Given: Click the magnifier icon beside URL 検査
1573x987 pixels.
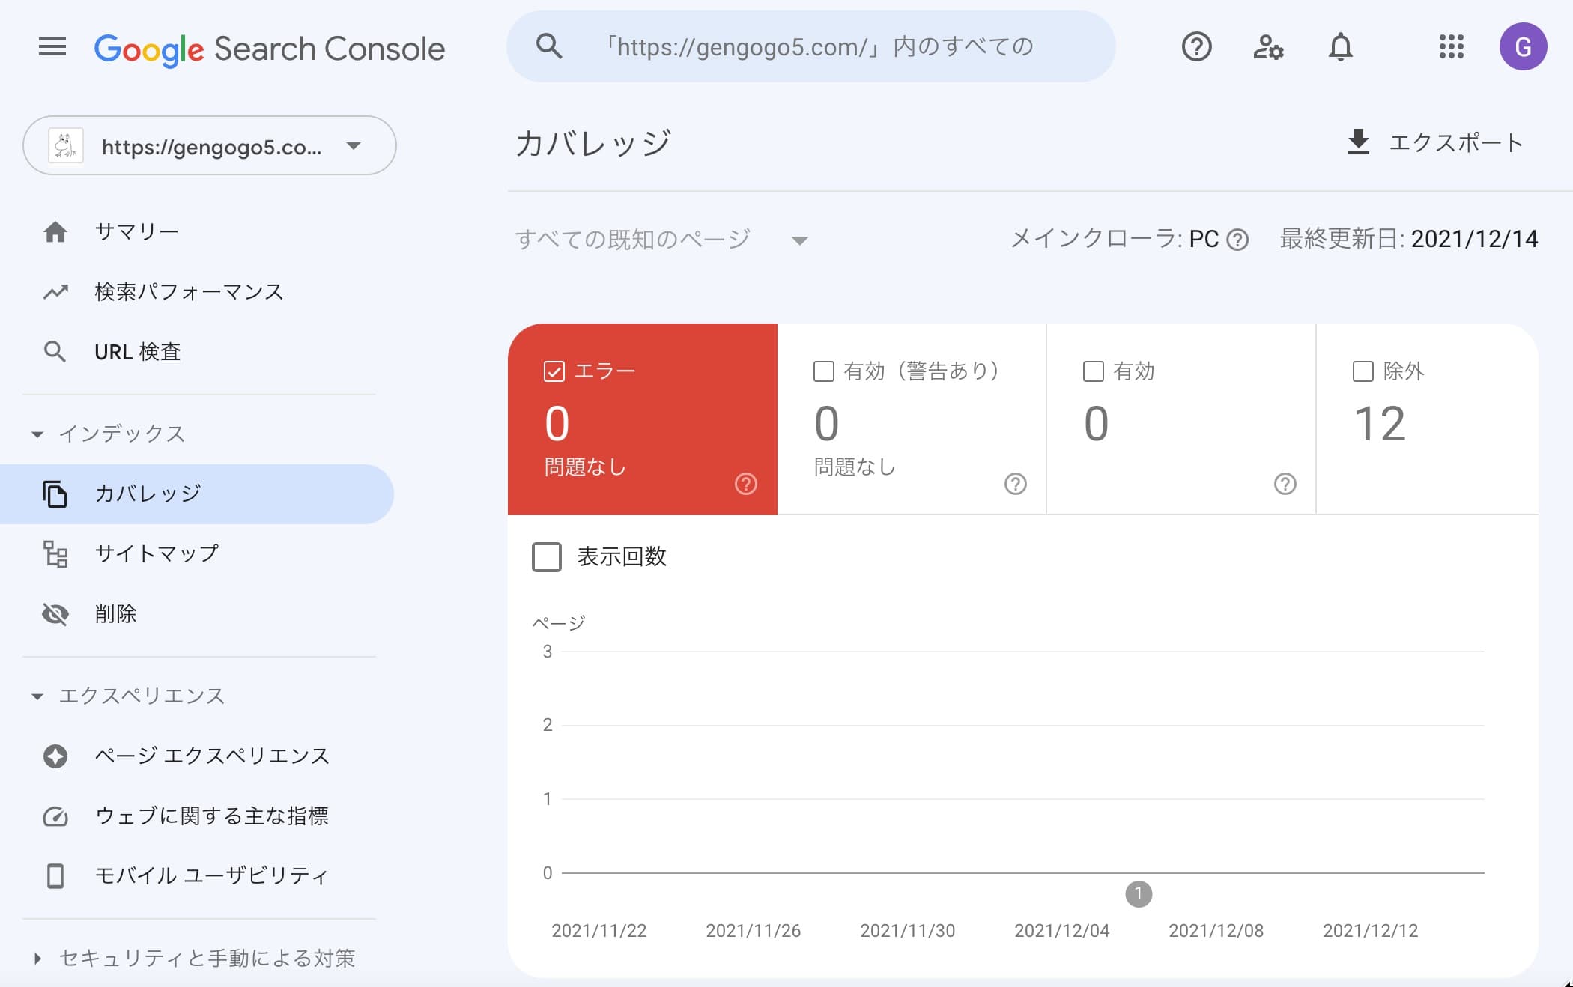Looking at the screenshot, I should [55, 352].
